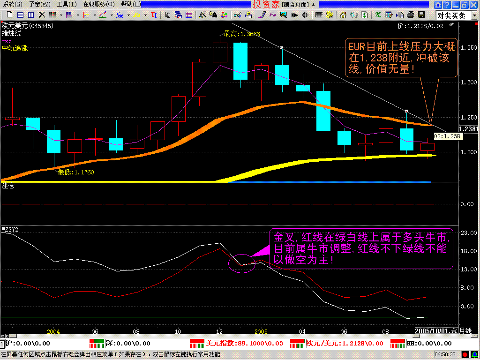
Task: Click the green refresh page icon
Action: 364,15
